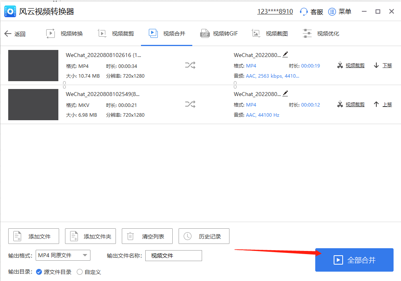Click the 返回 back arrow
The image size is (401, 281).
tap(8, 34)
